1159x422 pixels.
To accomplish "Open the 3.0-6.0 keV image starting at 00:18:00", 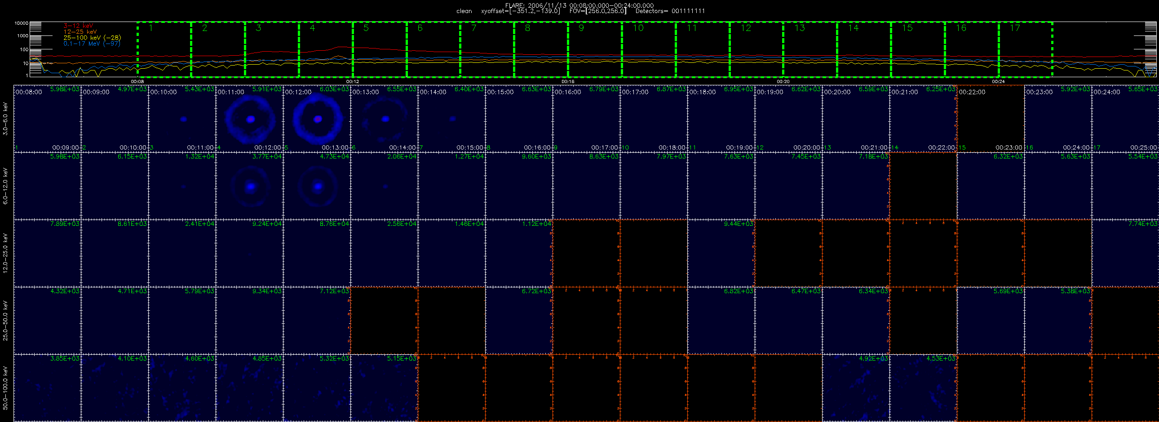I will click(721, 119).
